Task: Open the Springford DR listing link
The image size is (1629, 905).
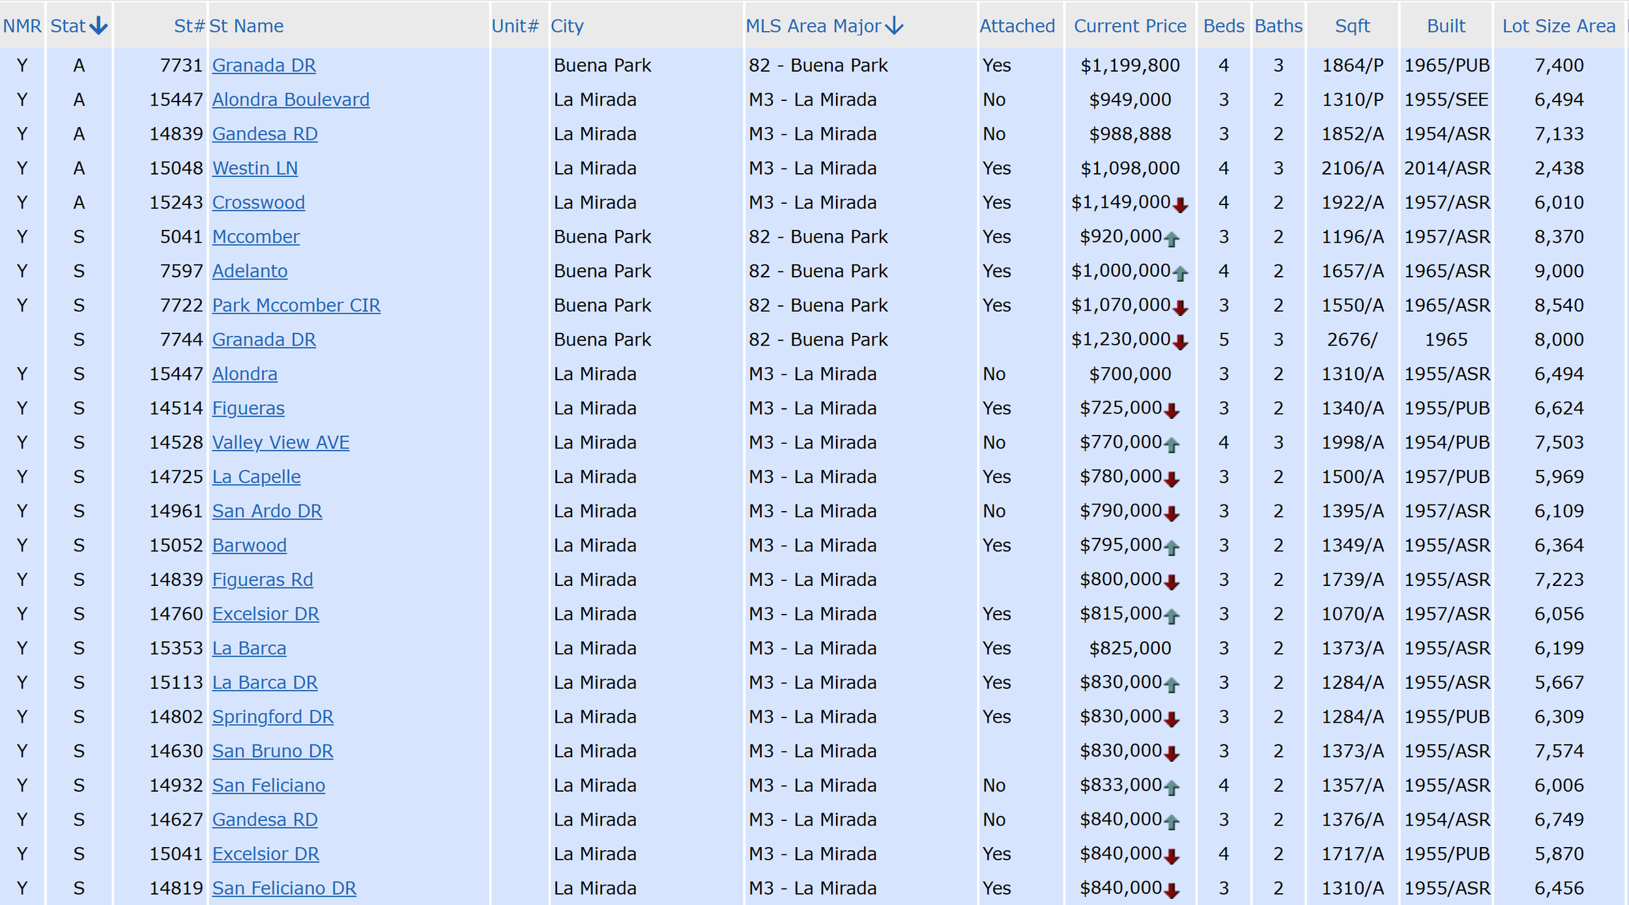Action: tap(272, 717)
